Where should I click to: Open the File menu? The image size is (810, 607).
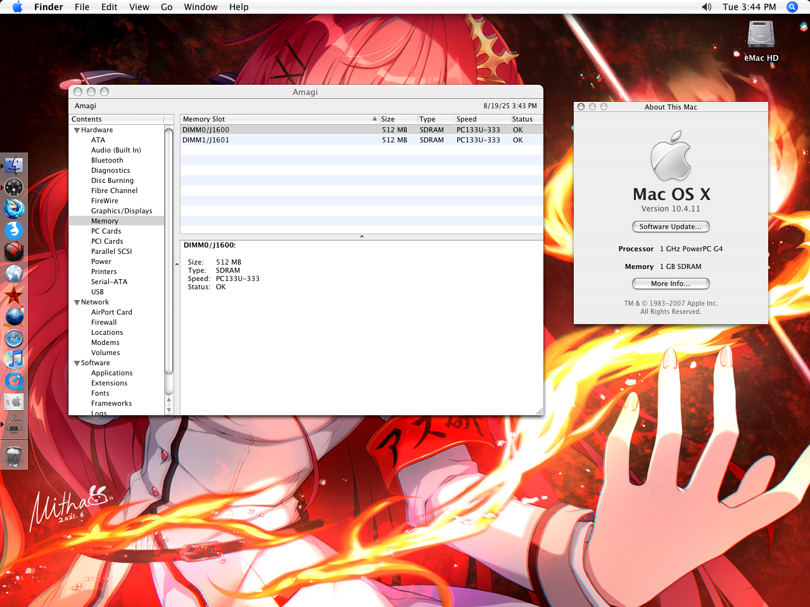(x=82, y=7)
